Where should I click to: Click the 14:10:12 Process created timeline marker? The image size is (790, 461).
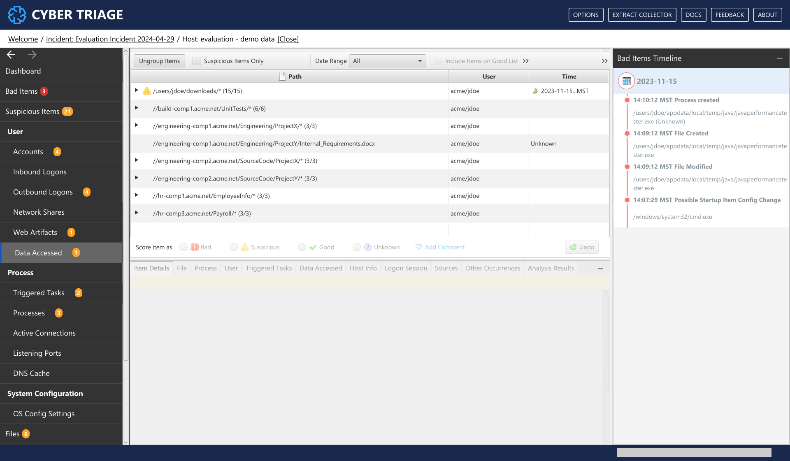tap(627, 100)
